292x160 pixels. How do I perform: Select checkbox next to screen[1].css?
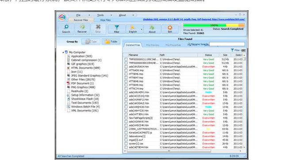tap(126, 144)
